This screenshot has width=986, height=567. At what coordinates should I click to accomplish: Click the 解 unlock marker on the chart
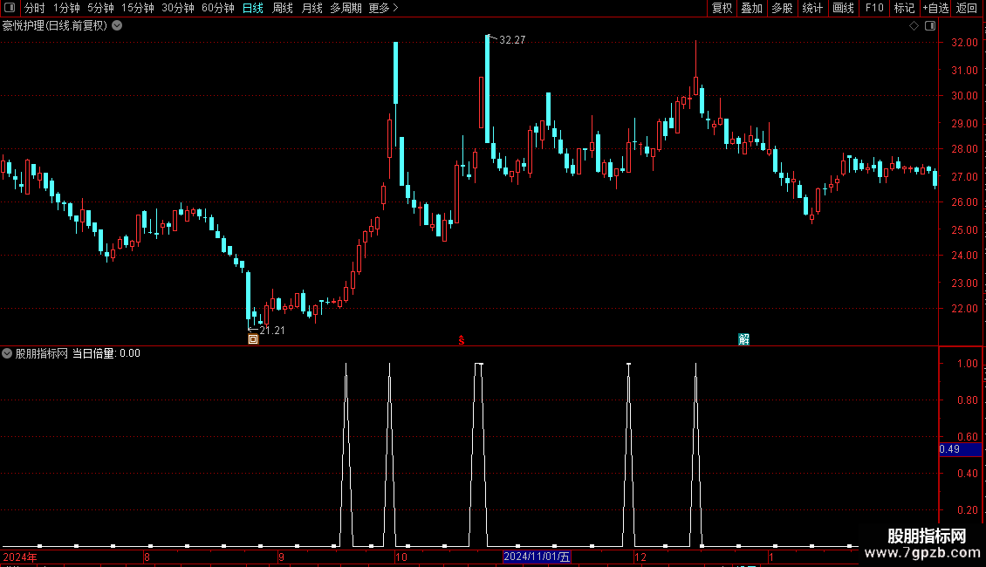pyautogui.click(x=744, y=339)
